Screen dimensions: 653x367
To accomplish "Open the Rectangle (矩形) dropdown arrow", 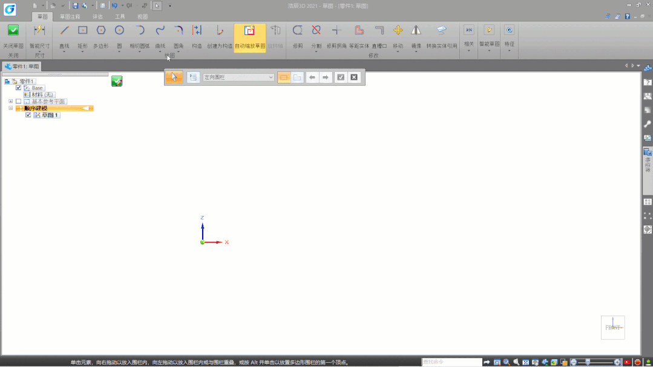I will 82,51.
